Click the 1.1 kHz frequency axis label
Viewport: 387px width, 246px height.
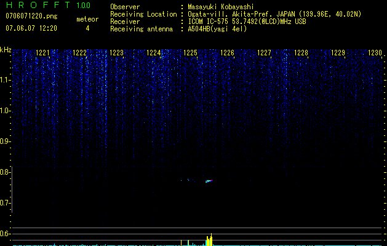pyautogui.click(x=6, y=80)
